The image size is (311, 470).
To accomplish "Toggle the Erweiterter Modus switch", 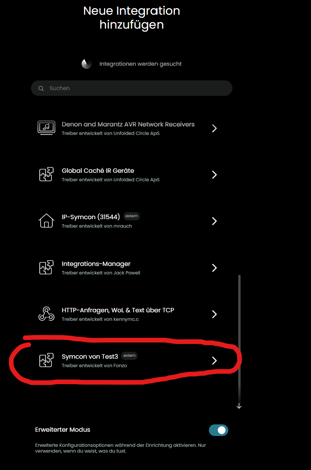I will (219, 430).
